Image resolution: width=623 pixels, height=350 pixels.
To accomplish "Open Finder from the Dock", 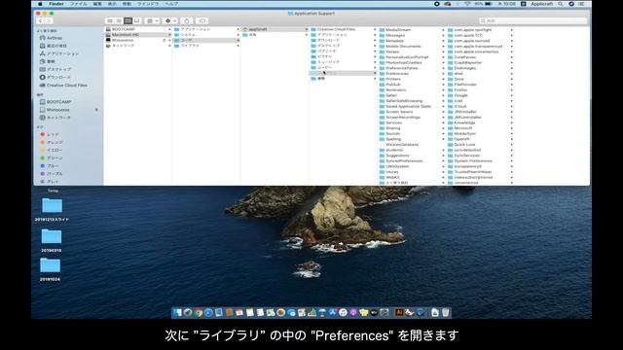I will pos(177,313).
